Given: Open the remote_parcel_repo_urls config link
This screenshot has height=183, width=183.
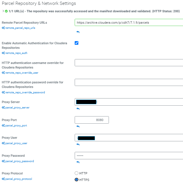Looking at the screenshot, I should pos(20,28).
